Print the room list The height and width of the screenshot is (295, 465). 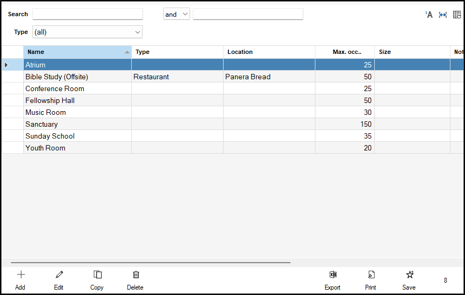370,279
